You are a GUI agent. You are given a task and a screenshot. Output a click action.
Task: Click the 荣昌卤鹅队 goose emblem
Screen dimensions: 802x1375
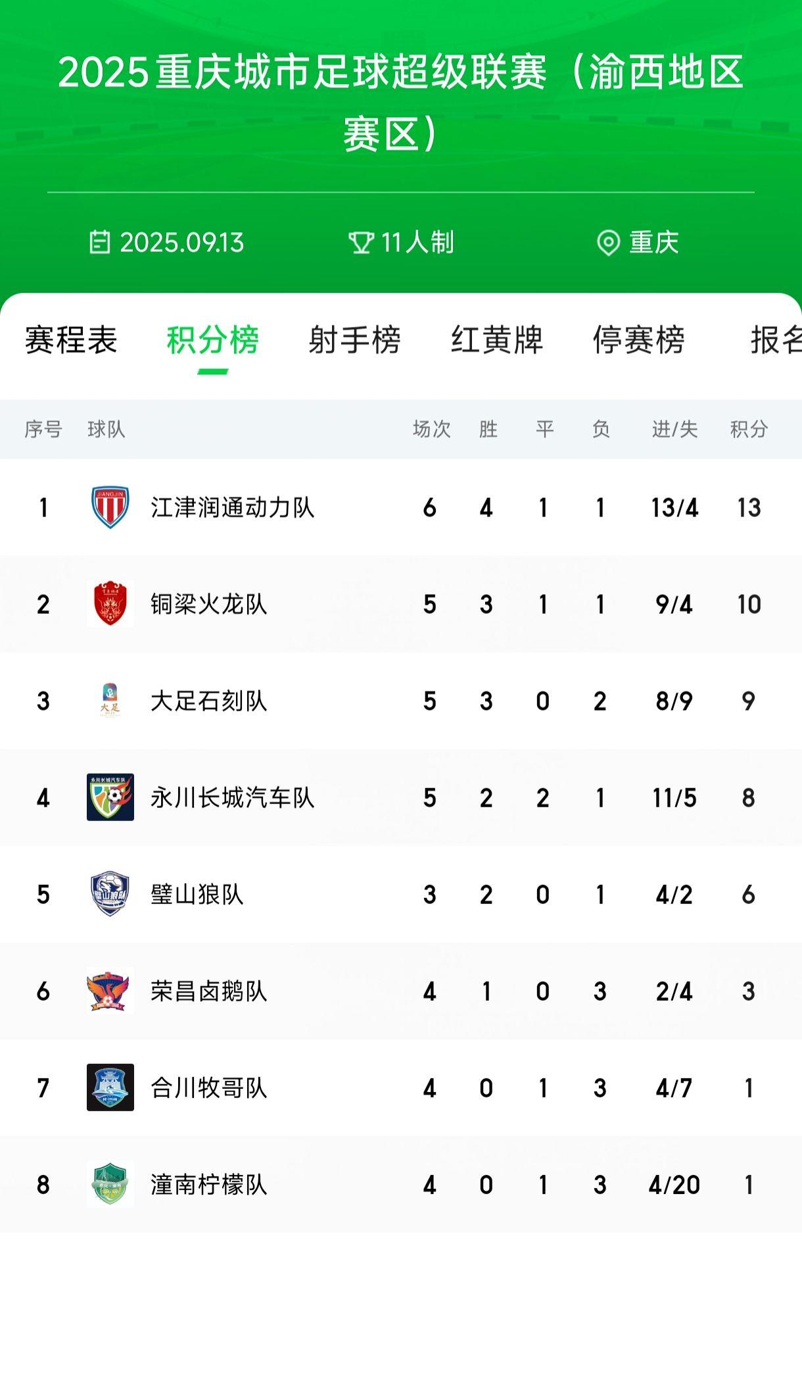(x=110, y=990)
